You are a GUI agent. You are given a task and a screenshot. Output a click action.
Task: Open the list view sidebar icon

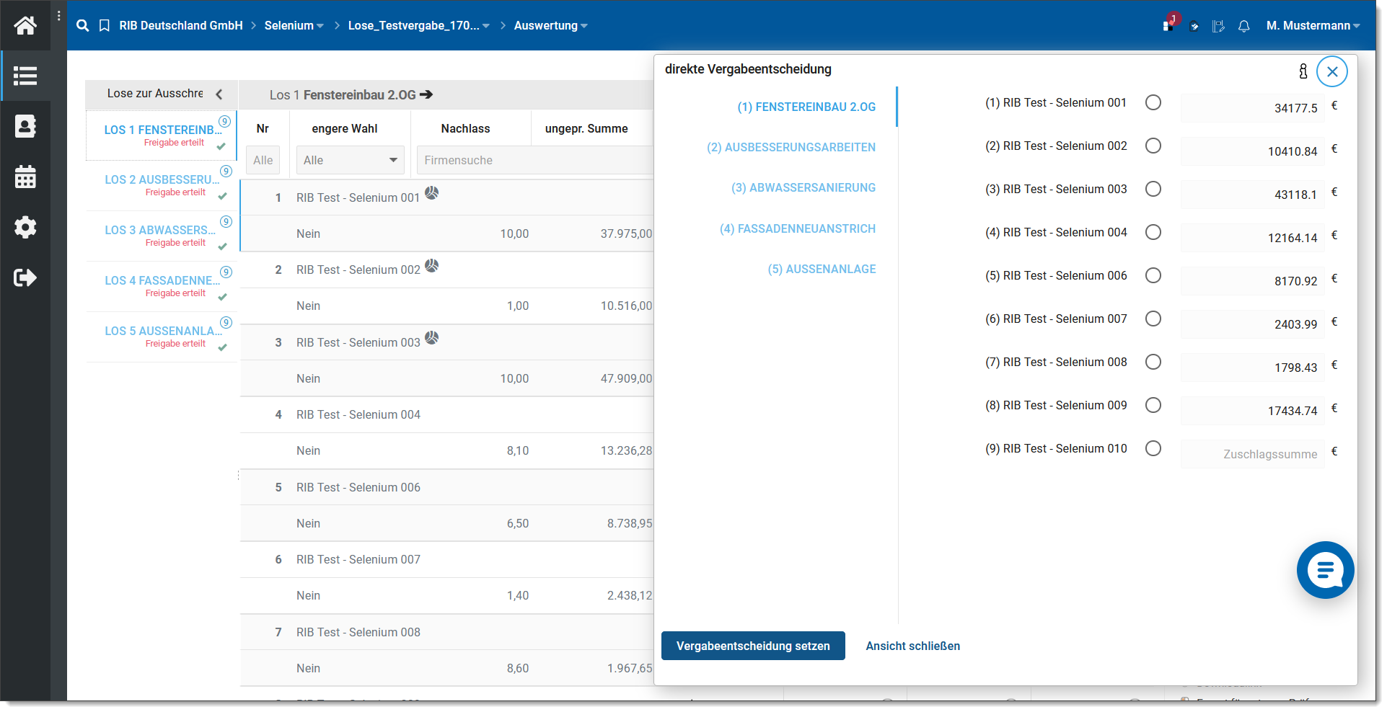pyautogui.click(x=25, y=76)
